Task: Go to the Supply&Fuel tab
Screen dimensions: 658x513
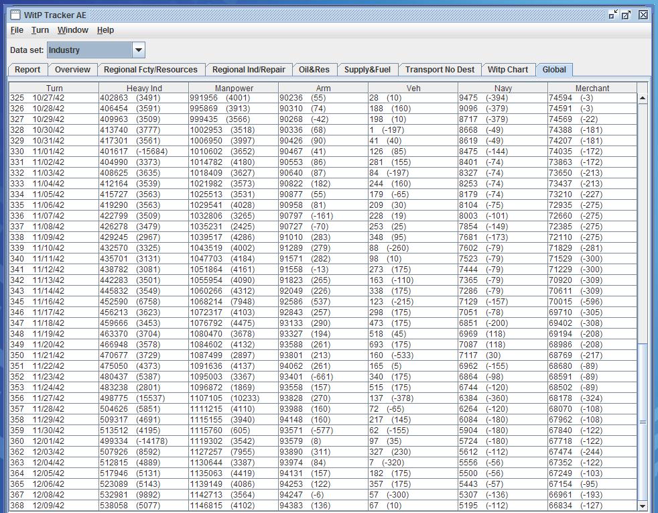Action: (x=367, y=70)
